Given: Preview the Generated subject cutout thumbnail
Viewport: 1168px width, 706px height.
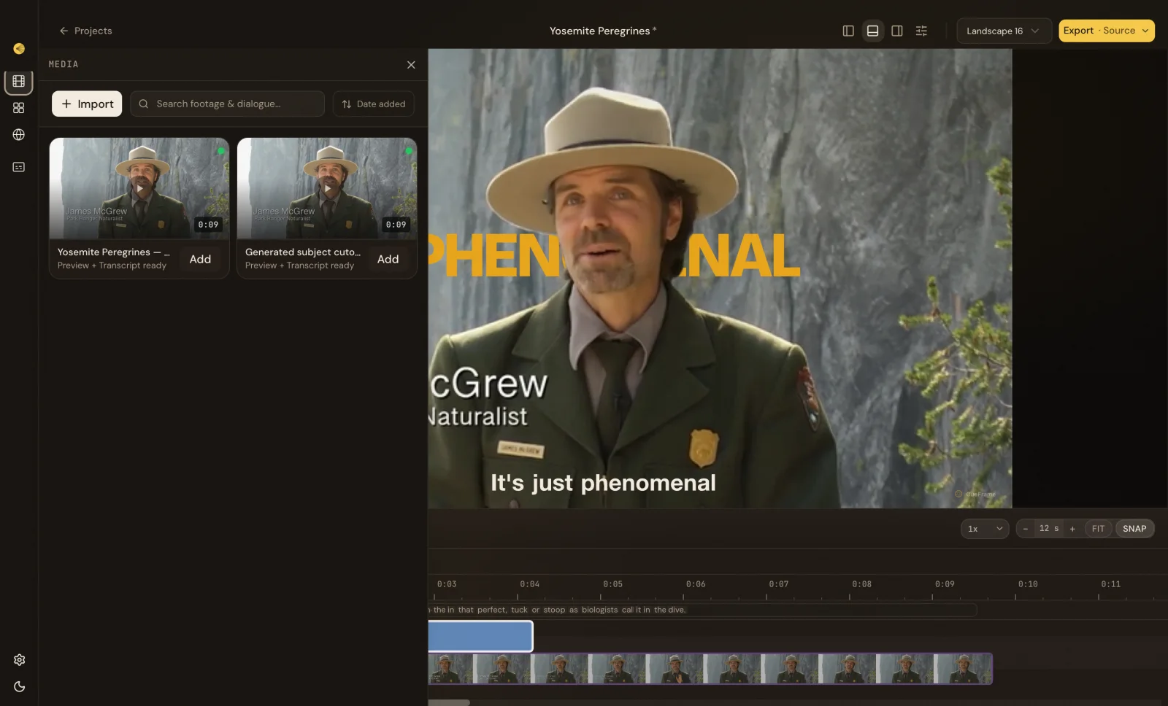Looking at the screenshot, I should (x=327, y=188).
